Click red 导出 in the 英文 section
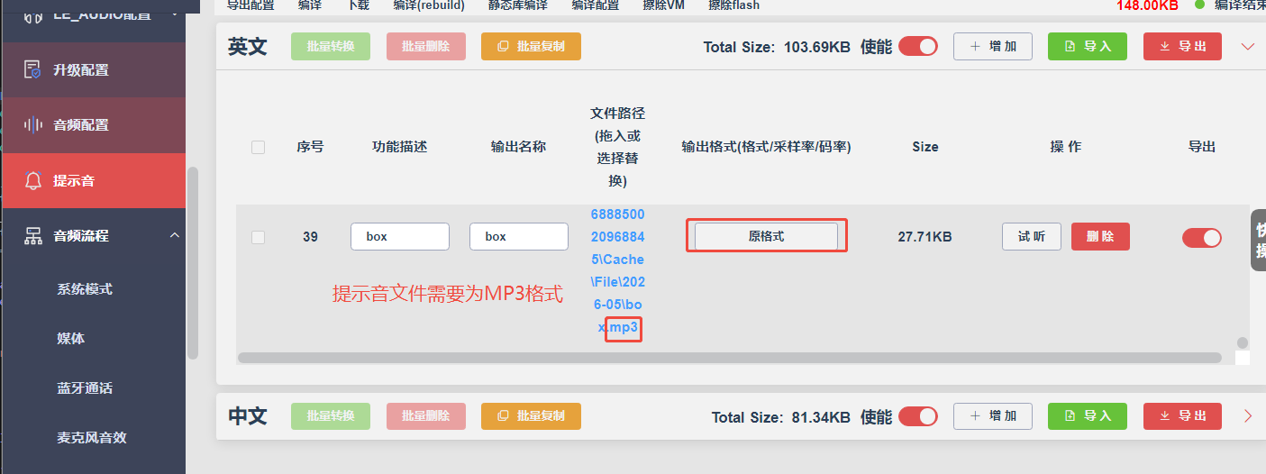 coord(1182,46)
